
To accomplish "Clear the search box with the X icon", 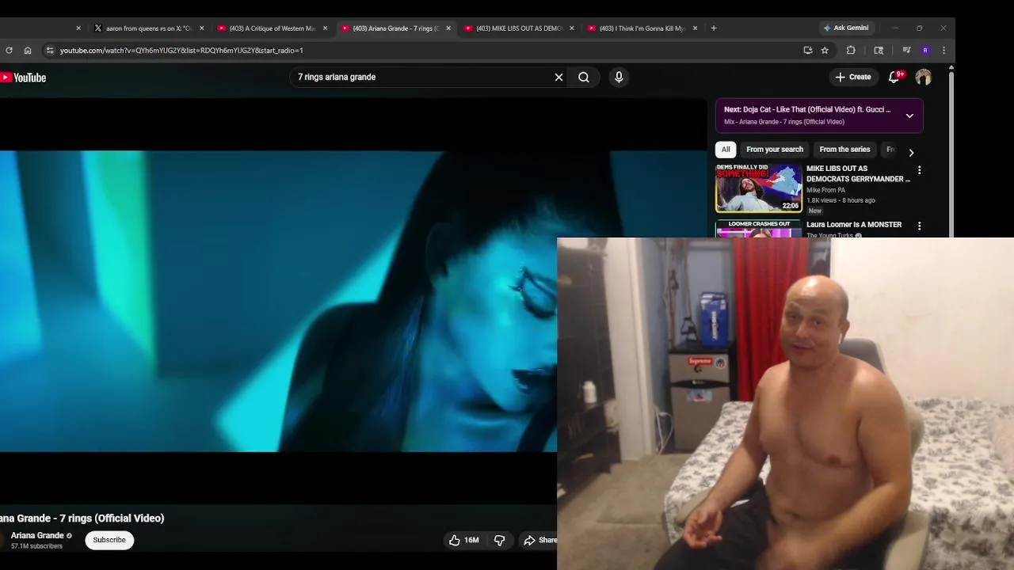I will coord(558,77).
